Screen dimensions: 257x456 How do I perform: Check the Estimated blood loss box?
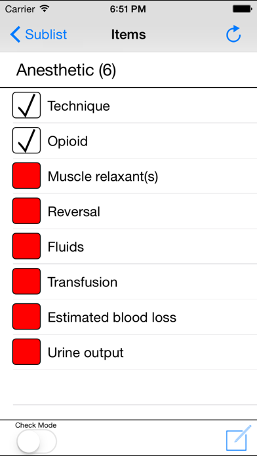pyautogui.click(x=26, y=316)
